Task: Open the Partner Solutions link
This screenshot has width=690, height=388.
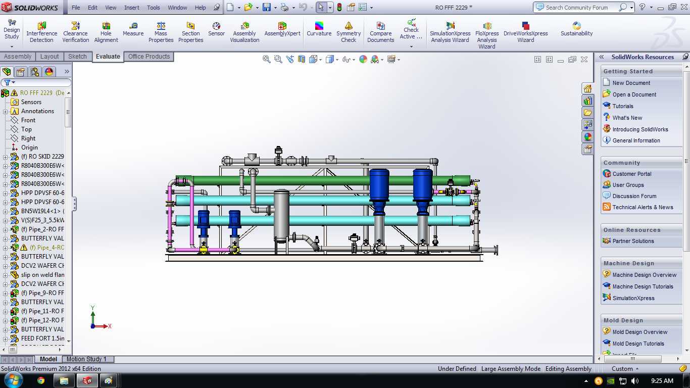Action: click(633, 241)
